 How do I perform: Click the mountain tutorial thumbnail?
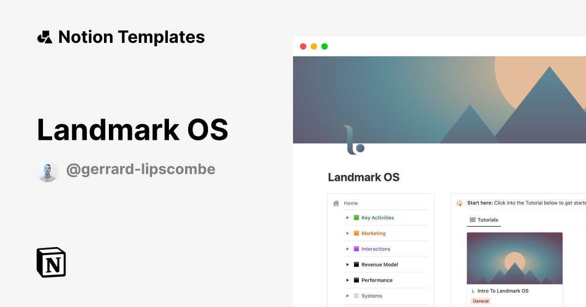514,258
